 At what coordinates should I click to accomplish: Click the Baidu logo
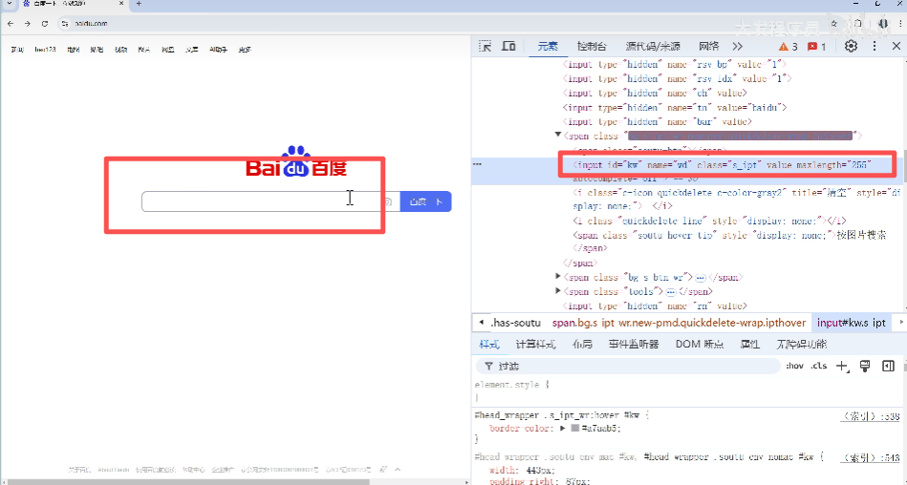296,162
